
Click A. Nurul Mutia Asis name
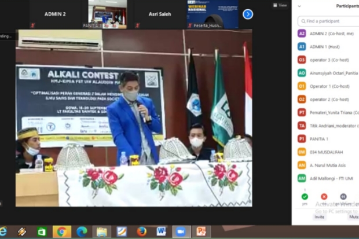pos(327,166)
